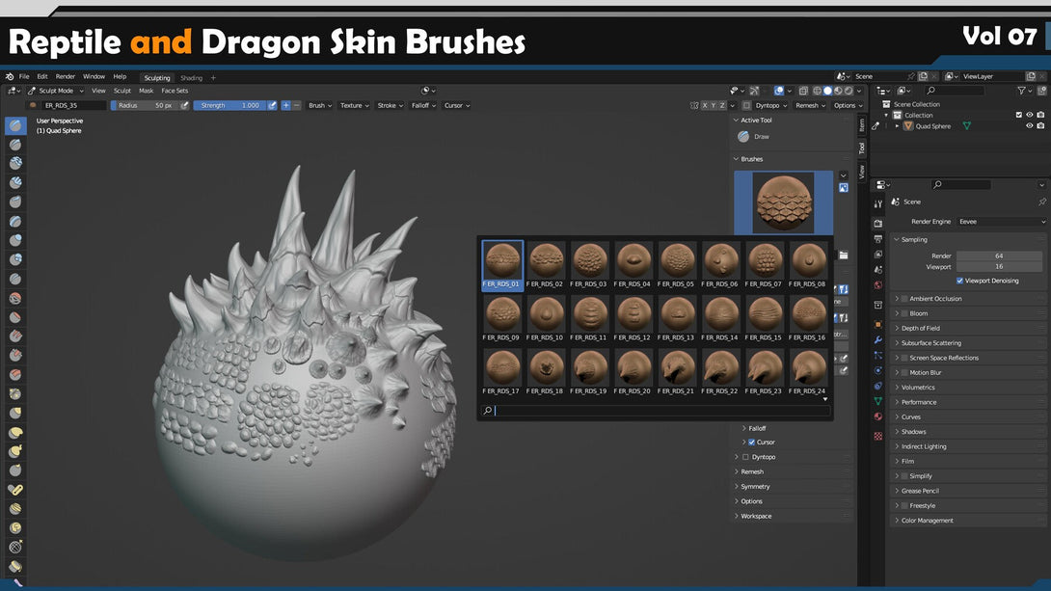Toggle X axis symmetry
The image size is (1051, 591).
tap(705, 105)
